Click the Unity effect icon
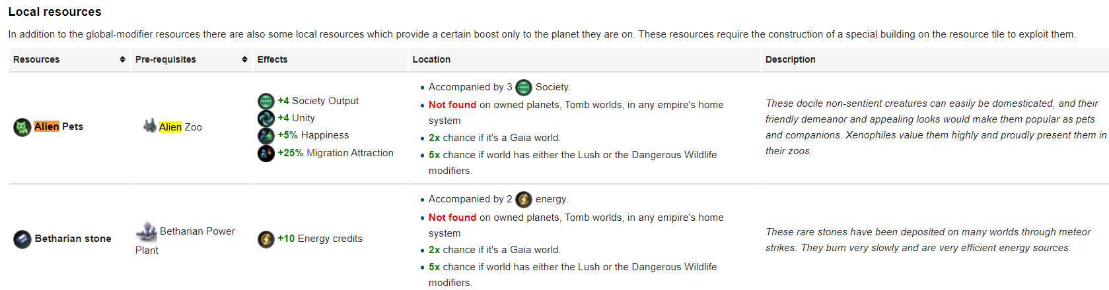1109x290 pixels. coord(266,118)
